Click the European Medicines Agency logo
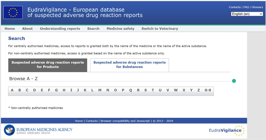Screen dimensions: 266x140 [x=38, y=130]
